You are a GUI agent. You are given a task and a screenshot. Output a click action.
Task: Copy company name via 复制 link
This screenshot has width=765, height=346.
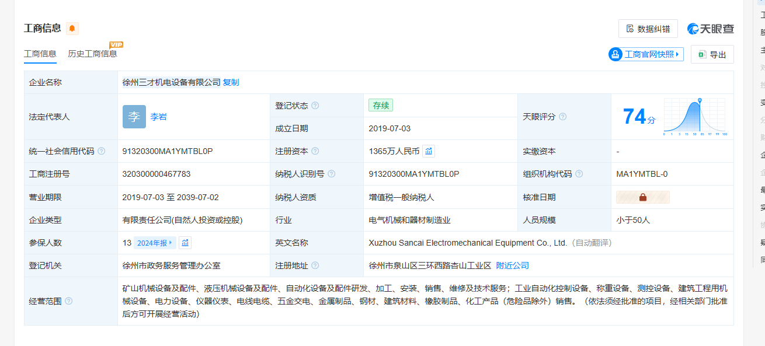point(231,82)
